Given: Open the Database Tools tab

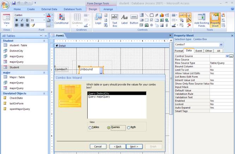Looking at the screenshot, I should click(x=73, y=9).
